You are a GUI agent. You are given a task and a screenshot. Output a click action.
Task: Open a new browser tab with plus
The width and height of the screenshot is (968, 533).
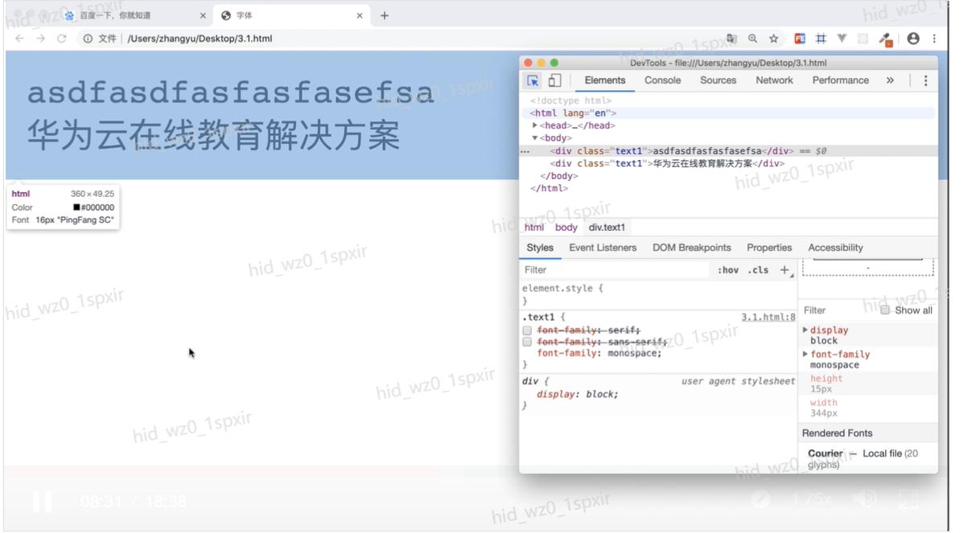(385, 15)
